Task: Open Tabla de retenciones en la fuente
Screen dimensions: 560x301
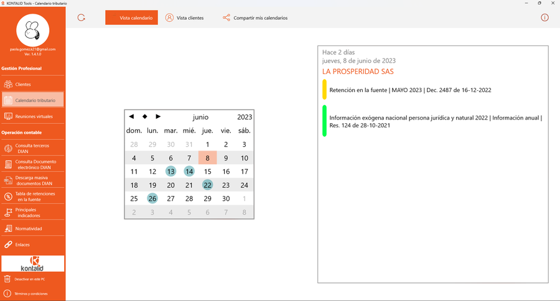Action: (32, 197)
